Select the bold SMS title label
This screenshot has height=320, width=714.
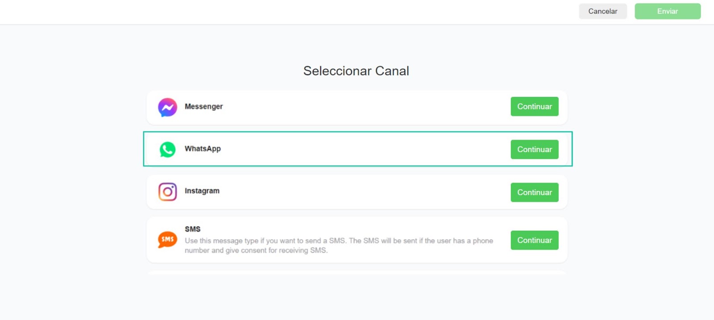pos(193,229)
